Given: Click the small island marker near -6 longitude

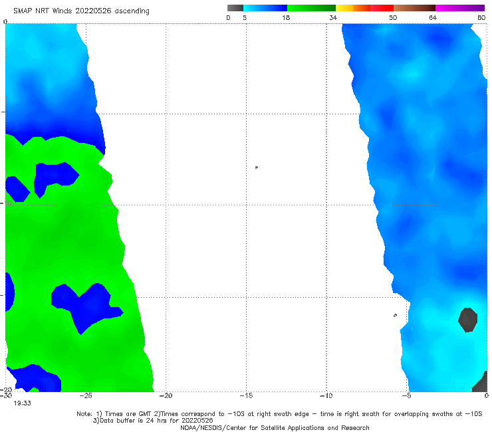Looking at the screenshot, I should (x=395, y=315).
